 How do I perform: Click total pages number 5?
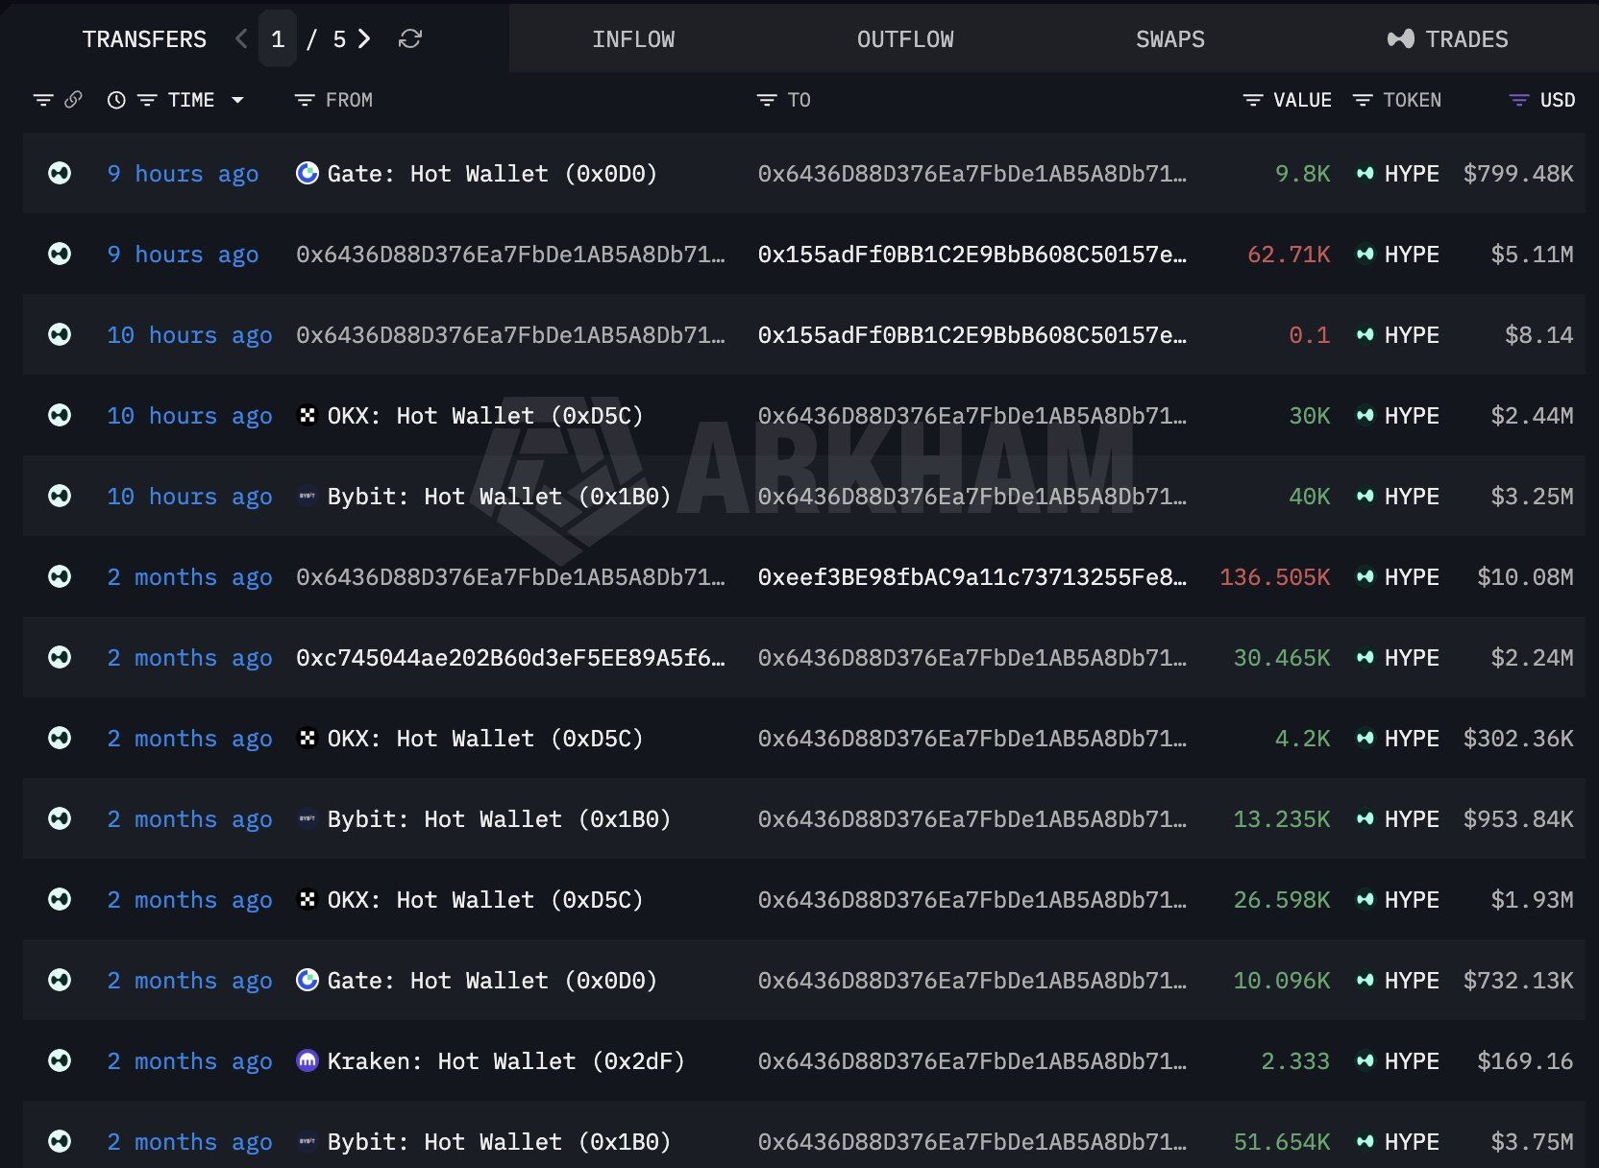click(339, 39)
